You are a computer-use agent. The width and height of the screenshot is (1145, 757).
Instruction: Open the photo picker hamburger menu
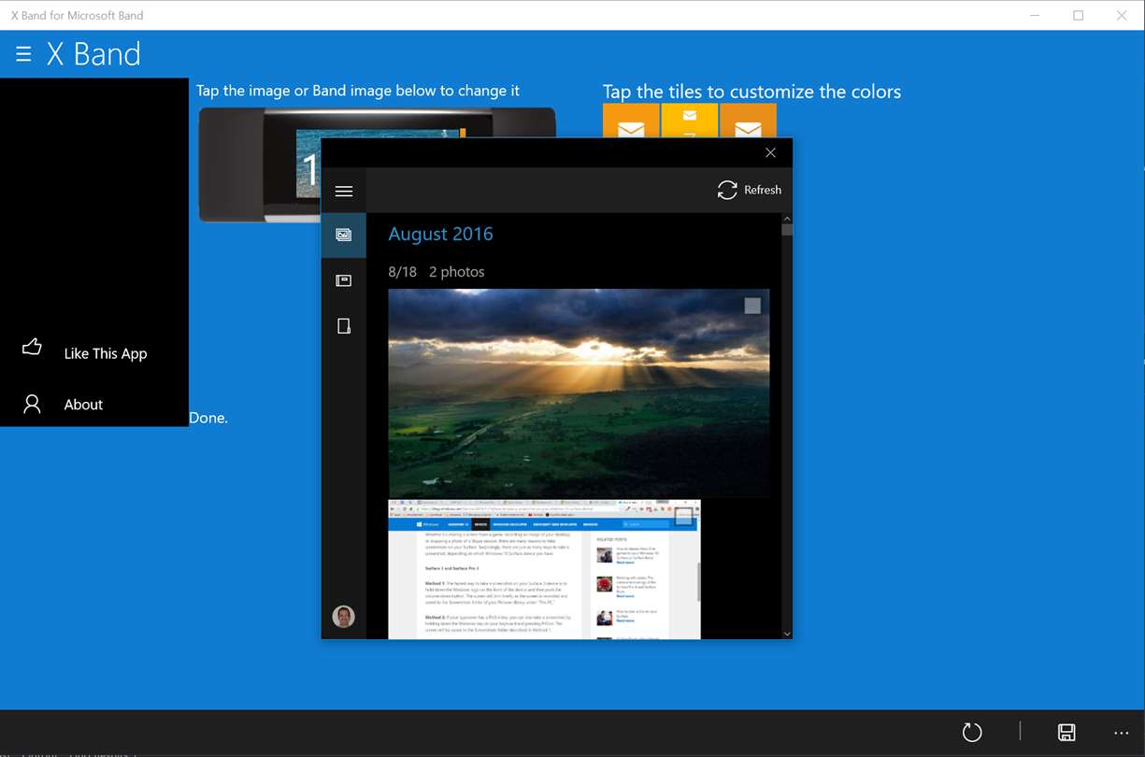click(x=344, y=191)
